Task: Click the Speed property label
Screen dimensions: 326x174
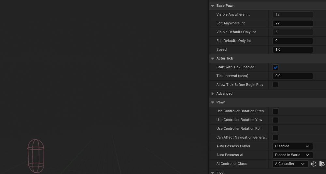Action: 221,49
